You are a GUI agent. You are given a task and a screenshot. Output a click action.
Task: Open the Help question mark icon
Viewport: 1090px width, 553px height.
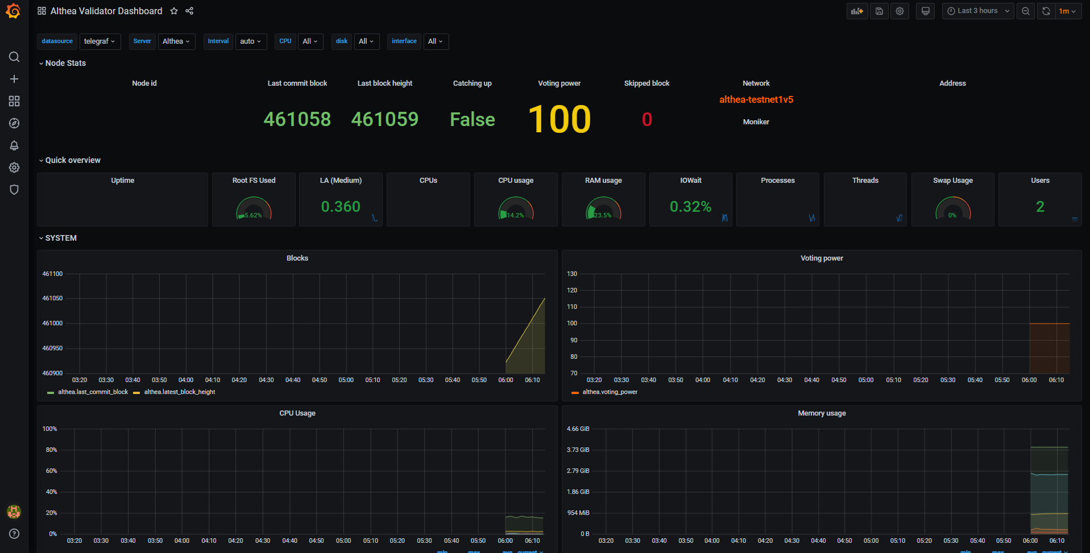point(14,534)
